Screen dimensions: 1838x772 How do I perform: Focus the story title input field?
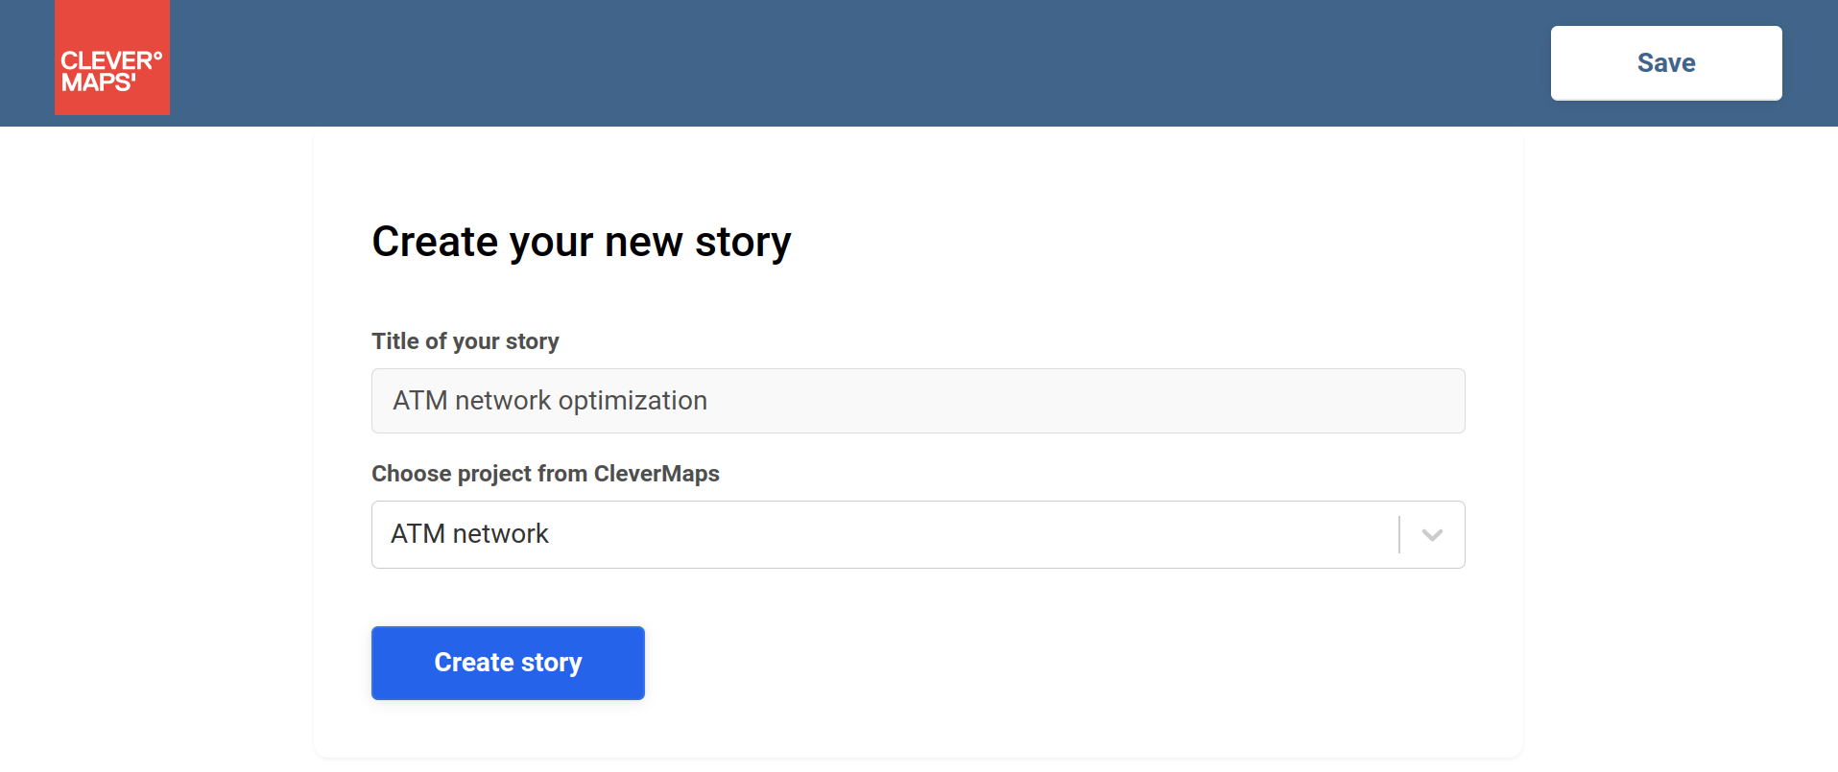[918, 401]
